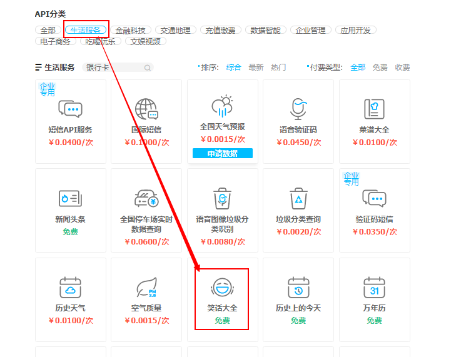Select the 生活服务 category tag

tap(86, 30)
